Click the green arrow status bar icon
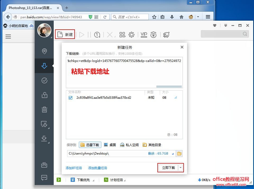 point(59,179)
